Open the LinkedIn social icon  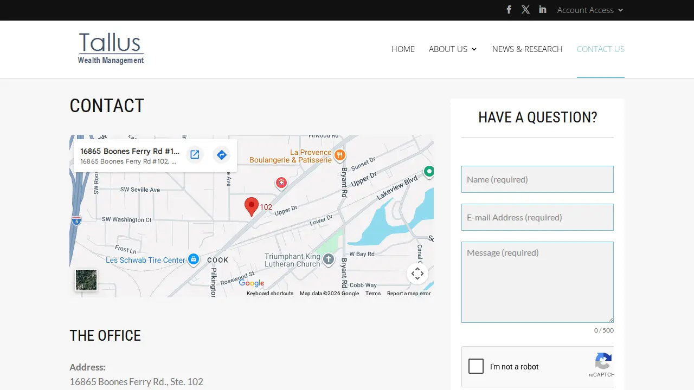(543, 10)
